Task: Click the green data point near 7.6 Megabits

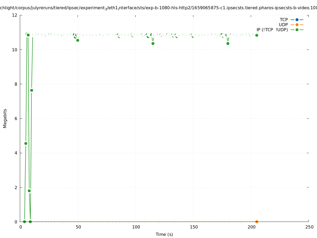Action: 32,90
